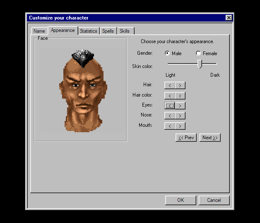Cycle to next Eyes option
Screen dimensions: 260x223
pos(180,106)
